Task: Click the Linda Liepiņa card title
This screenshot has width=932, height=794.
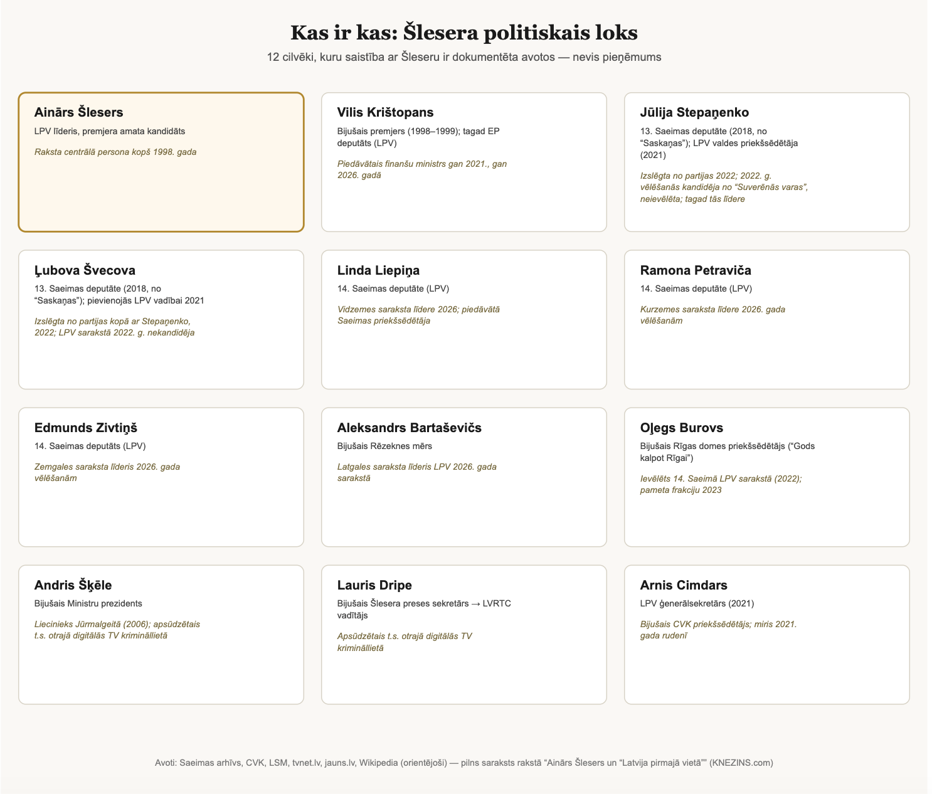Action: [378, 270]
